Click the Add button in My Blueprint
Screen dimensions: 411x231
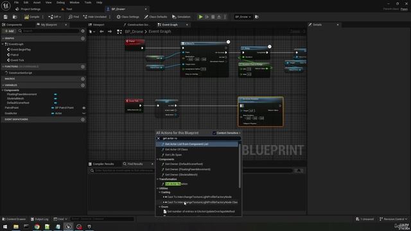pyautogui.click(x=9, y=31)
